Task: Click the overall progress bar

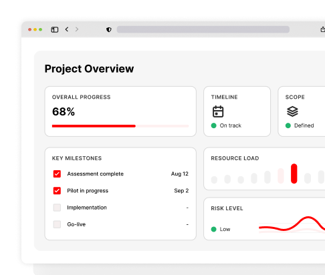Action: (120, 126)
